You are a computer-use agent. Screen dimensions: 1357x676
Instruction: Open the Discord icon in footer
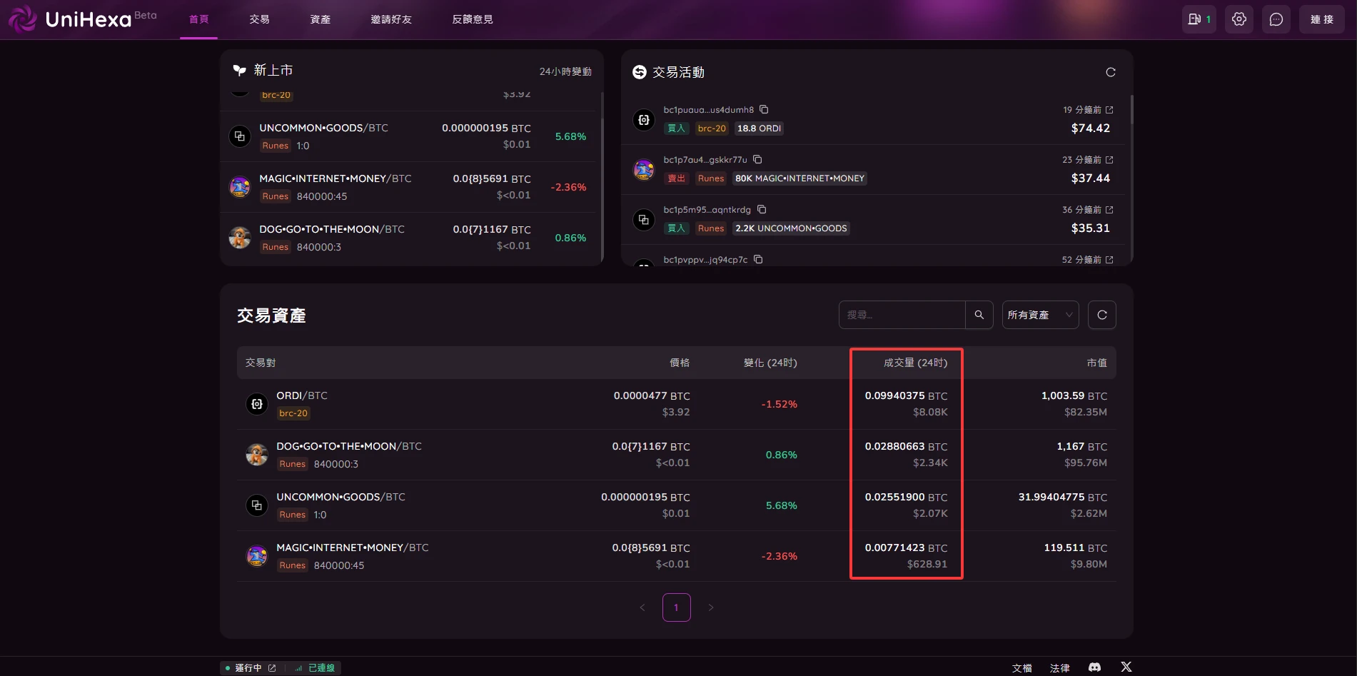1094,667
